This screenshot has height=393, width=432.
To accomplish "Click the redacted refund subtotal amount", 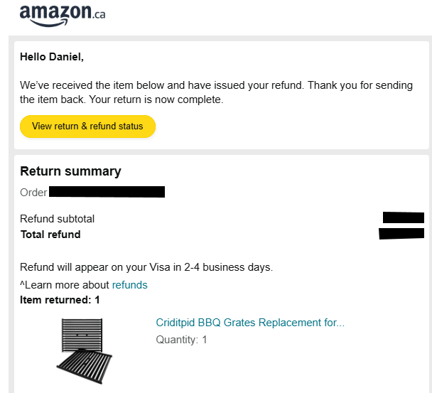I will click(403, 218).
